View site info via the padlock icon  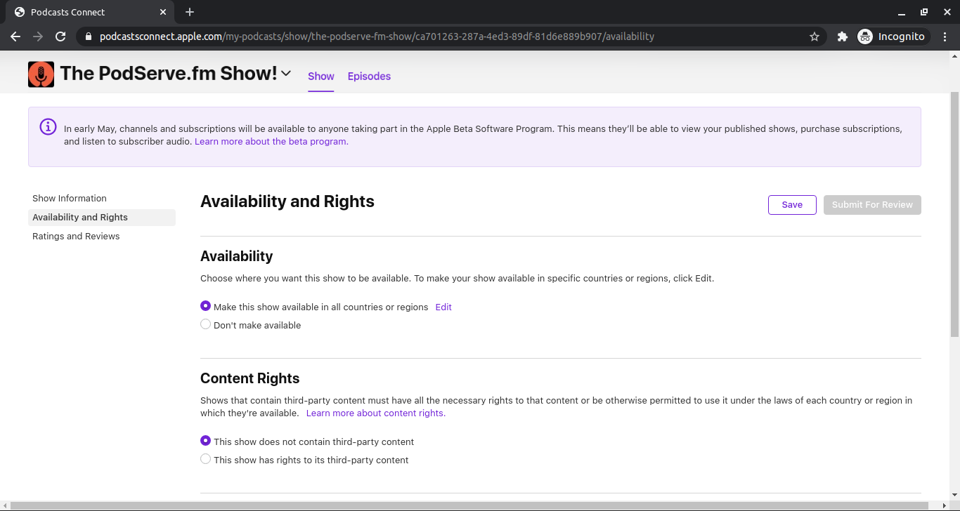pyautogui.click(x=89, y=36)
